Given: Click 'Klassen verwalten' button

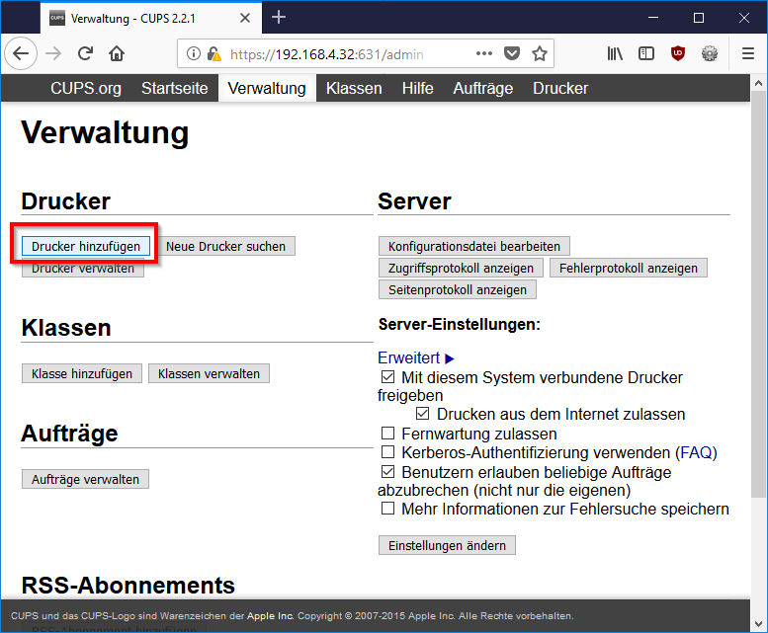Looking at the screenshot, I should tap(209, 373).
